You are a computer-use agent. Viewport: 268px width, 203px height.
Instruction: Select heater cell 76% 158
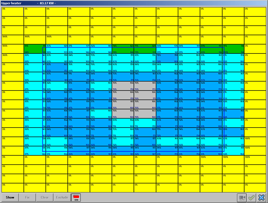point(167,58)
